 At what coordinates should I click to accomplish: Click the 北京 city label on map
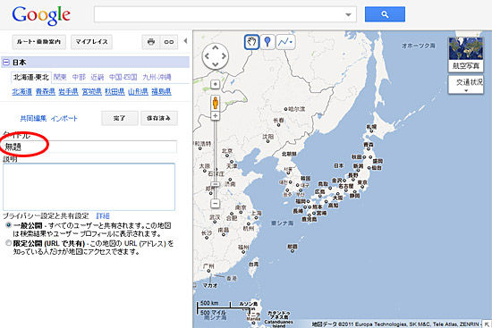(x=227, y=151)
